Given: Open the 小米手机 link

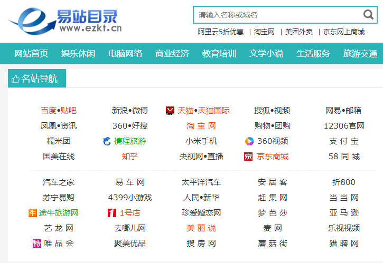Looking at the screenshot, I should [201, 141].
